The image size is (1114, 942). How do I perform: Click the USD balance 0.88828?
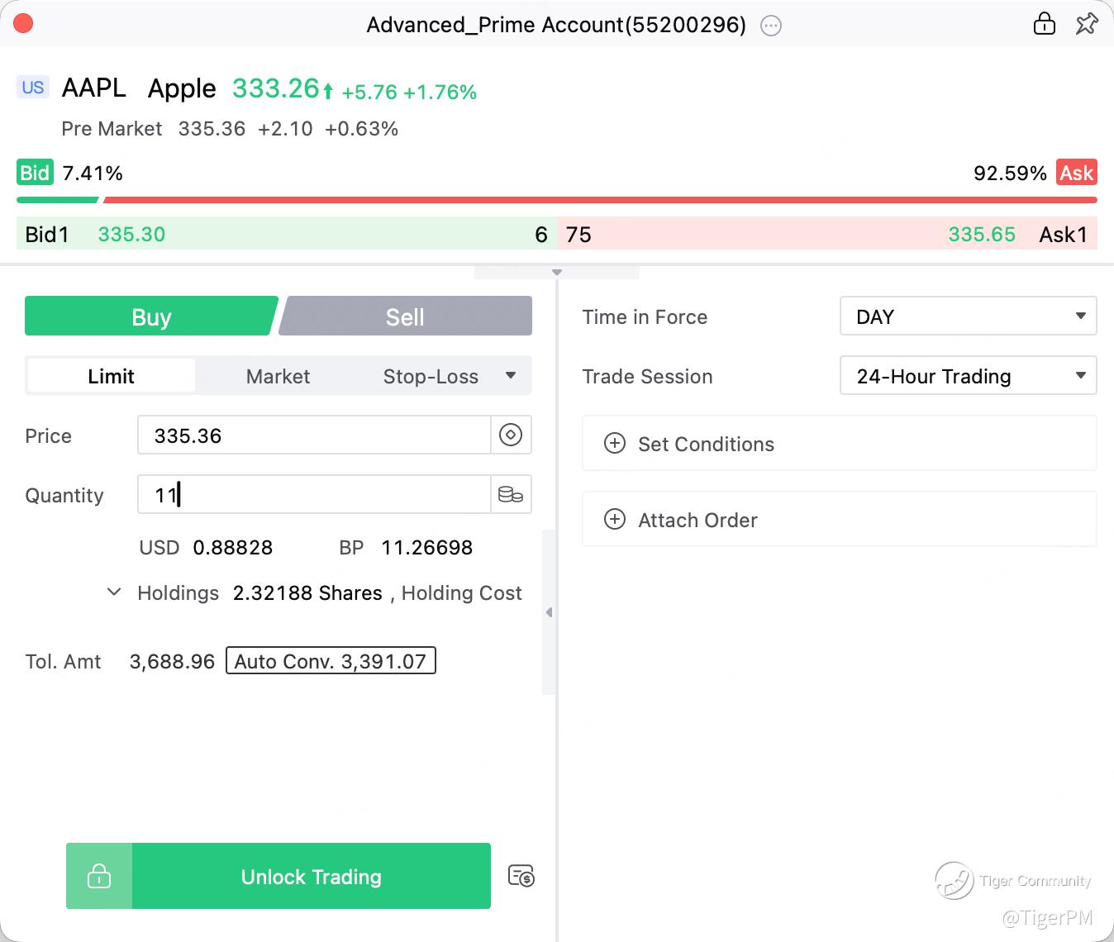[x=232, y=547]
